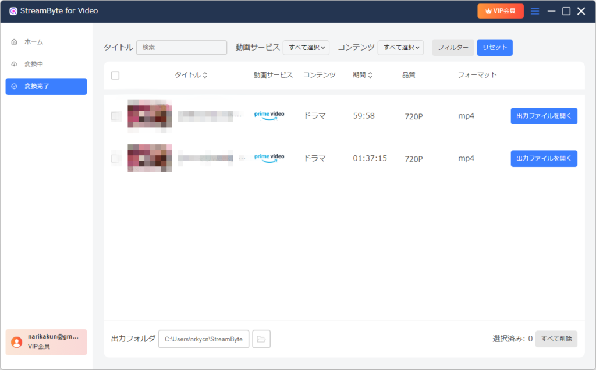Sort by 期間 using sort arrows
The height and width of the screenshot is (370, 596).
point(370,75)
